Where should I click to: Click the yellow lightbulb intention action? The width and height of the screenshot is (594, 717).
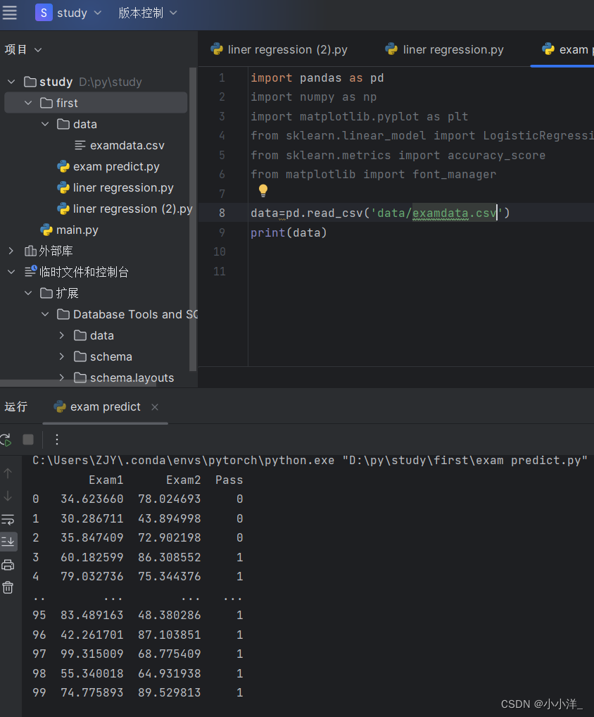[263, 190]
